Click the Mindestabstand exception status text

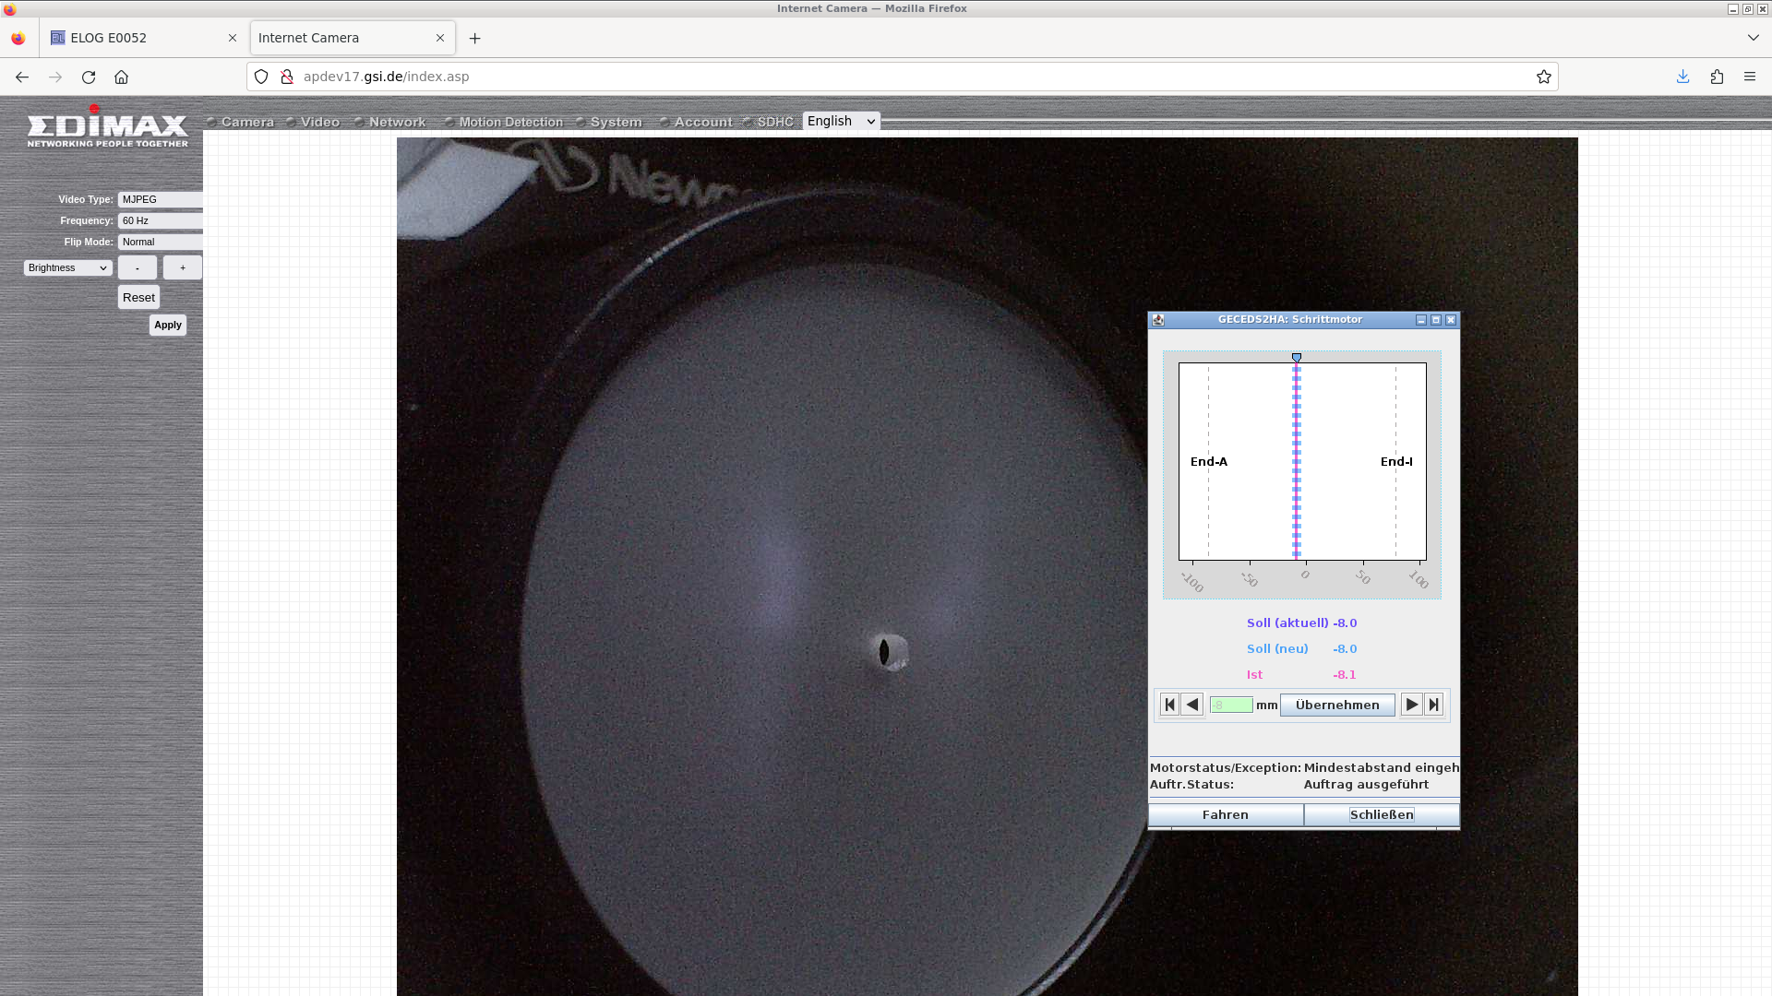pyautogui.click(x=1382, y=767)
